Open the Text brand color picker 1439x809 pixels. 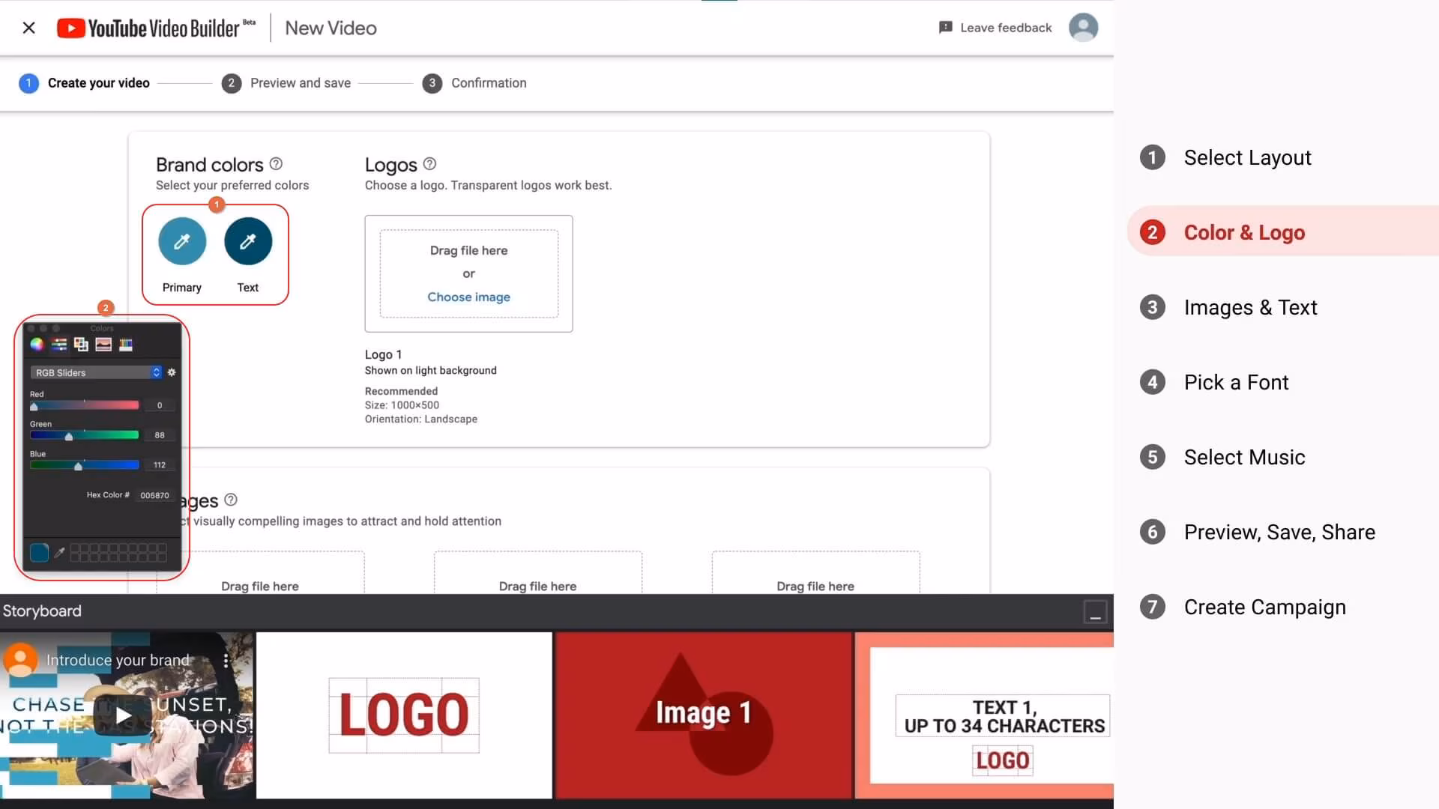click(248, 241)
